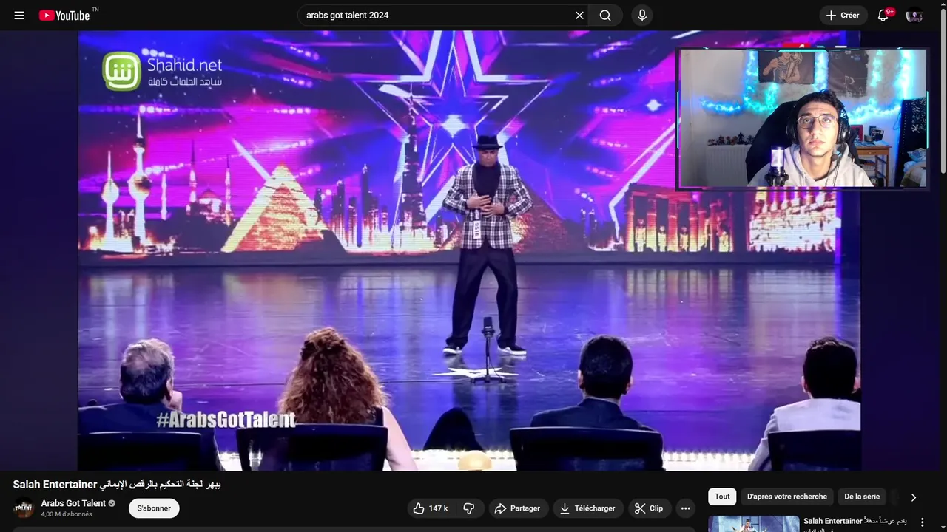
Task: Select the De la série chip
Action: 862,497
